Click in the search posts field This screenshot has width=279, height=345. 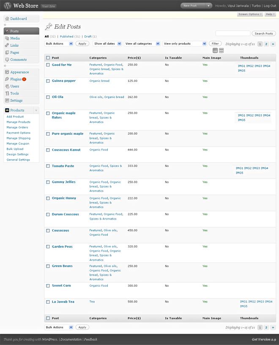[x=233, y=33]
